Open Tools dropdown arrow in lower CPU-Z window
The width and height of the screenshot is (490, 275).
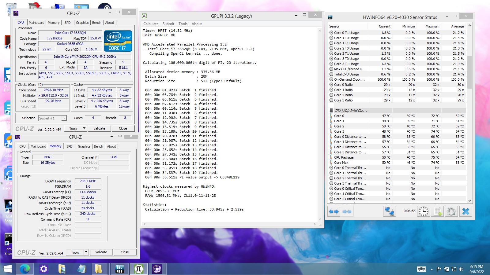tap(86, 252)
